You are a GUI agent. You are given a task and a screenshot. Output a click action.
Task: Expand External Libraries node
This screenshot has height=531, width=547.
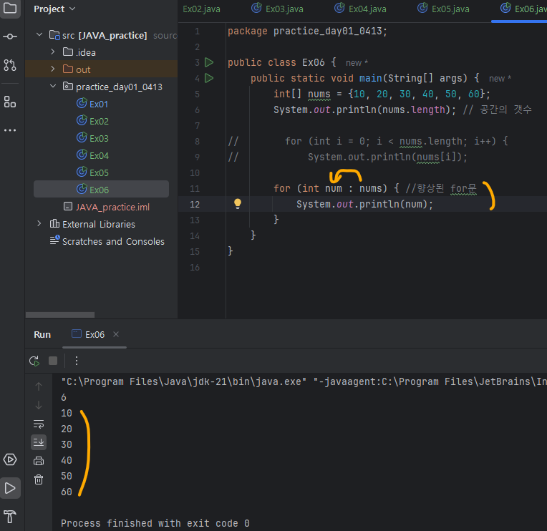tap(39, 223)
